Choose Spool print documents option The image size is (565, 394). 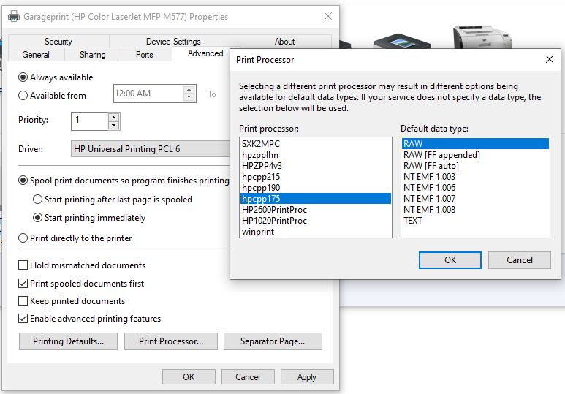click(23, 181)
